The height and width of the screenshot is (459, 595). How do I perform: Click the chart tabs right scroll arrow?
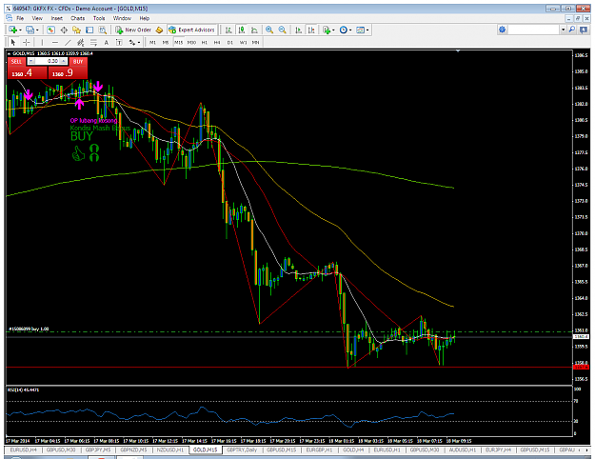(587, 449)
